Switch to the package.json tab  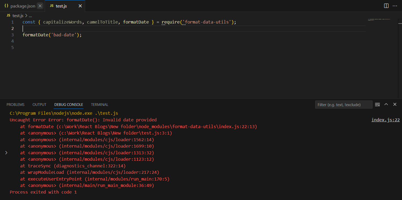[x=22, y=6]
